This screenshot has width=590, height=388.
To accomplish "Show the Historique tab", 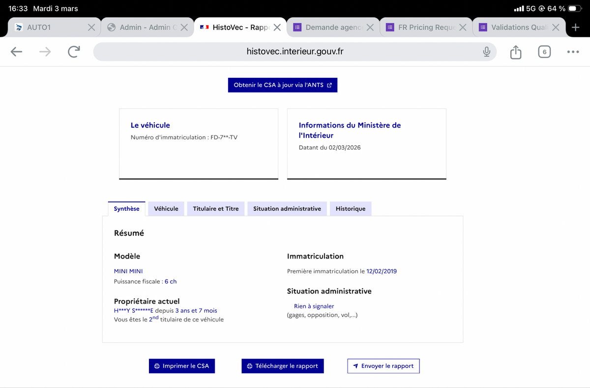I will click(x=351, y=209).
